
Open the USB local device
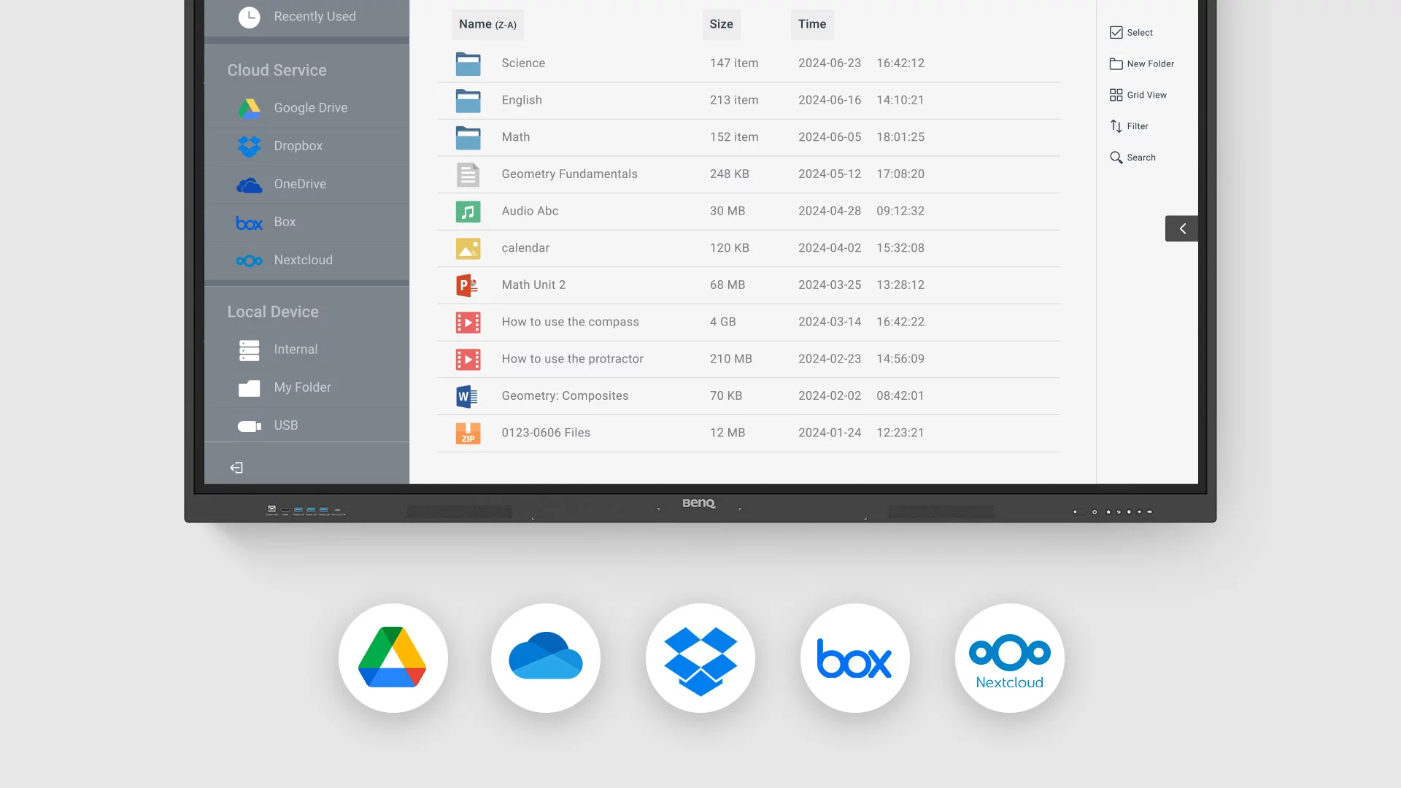pyautogui.click(x=306, y=425)
